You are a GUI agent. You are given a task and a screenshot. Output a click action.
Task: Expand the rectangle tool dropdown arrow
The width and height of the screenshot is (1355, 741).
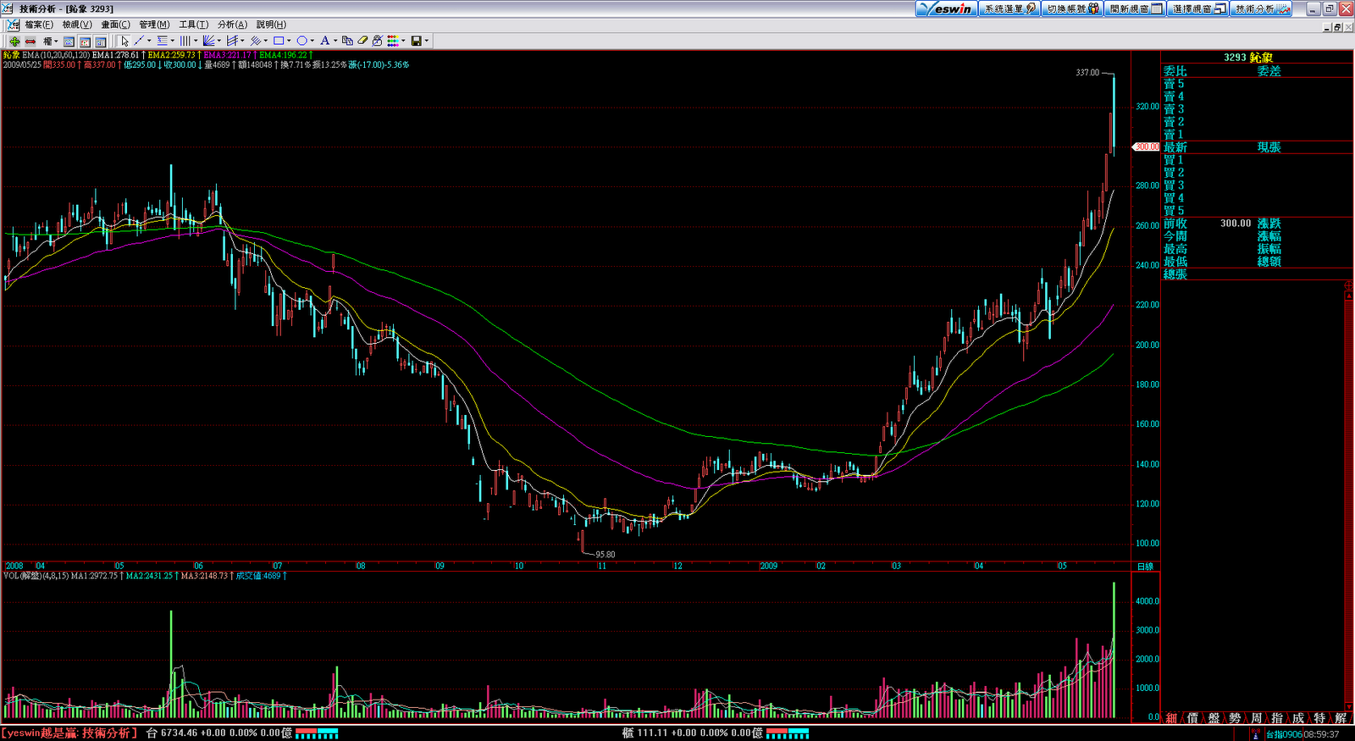pyautogui.click(x=289, y=41)
